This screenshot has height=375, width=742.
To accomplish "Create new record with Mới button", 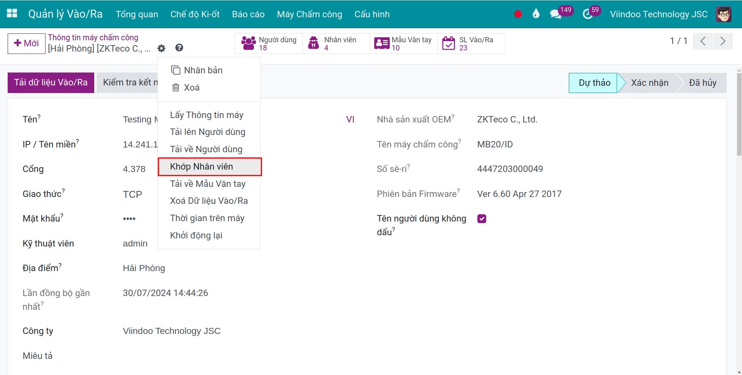I will pos(27,44).
